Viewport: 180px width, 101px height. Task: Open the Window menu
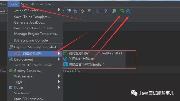click(x=37, y=4)
